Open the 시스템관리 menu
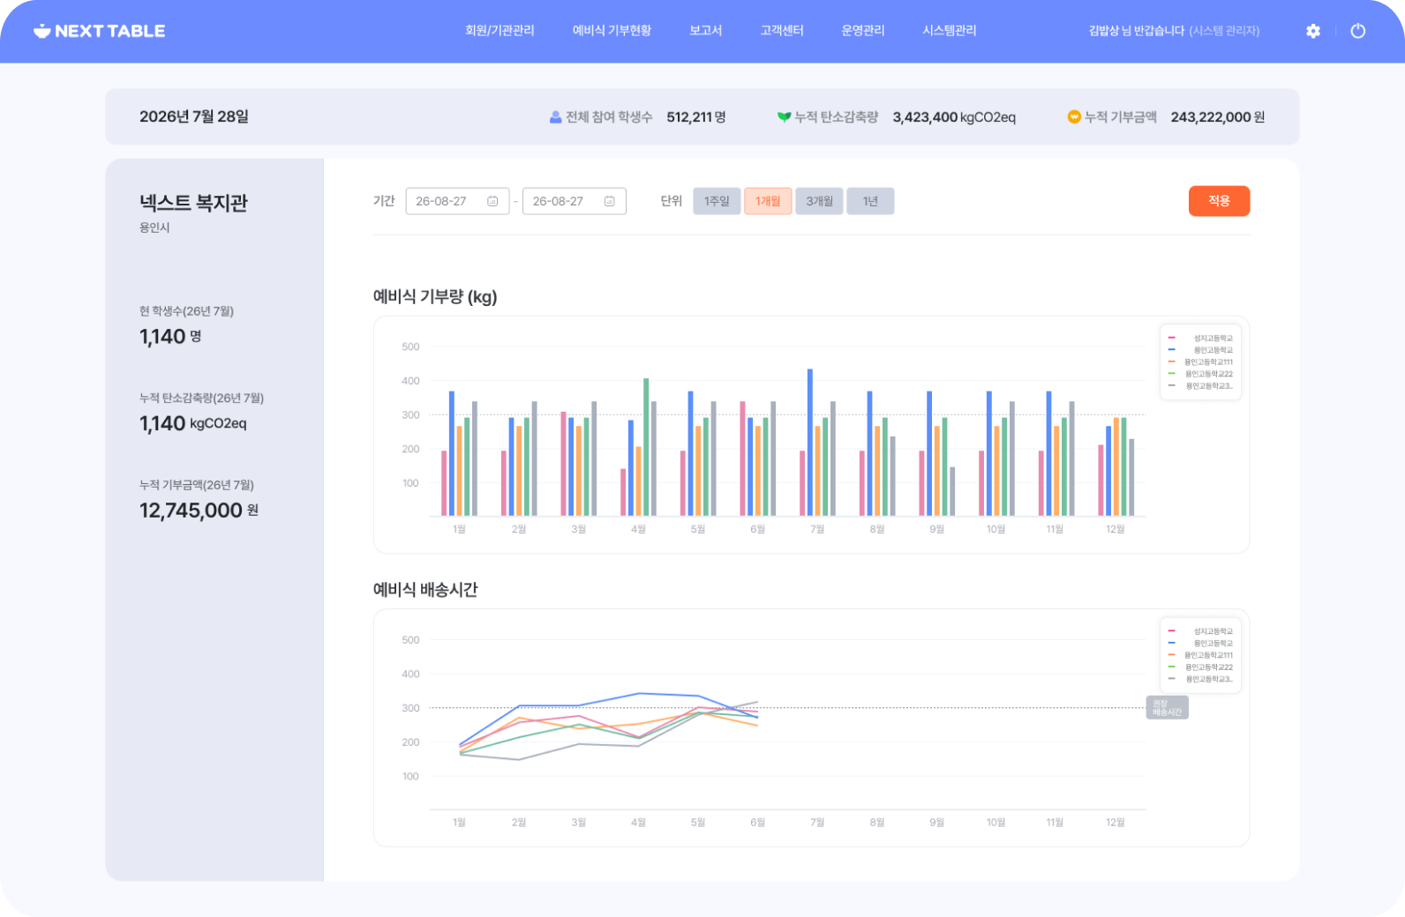 click(950, 31)
